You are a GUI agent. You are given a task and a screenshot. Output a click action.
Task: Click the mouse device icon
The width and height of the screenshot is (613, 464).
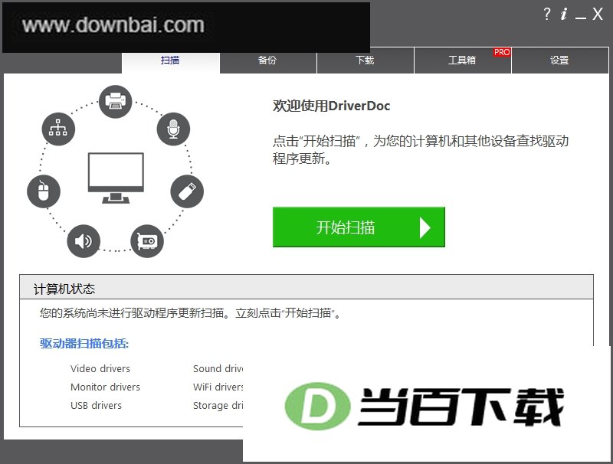pyautogui.click(x=44, y=191)
